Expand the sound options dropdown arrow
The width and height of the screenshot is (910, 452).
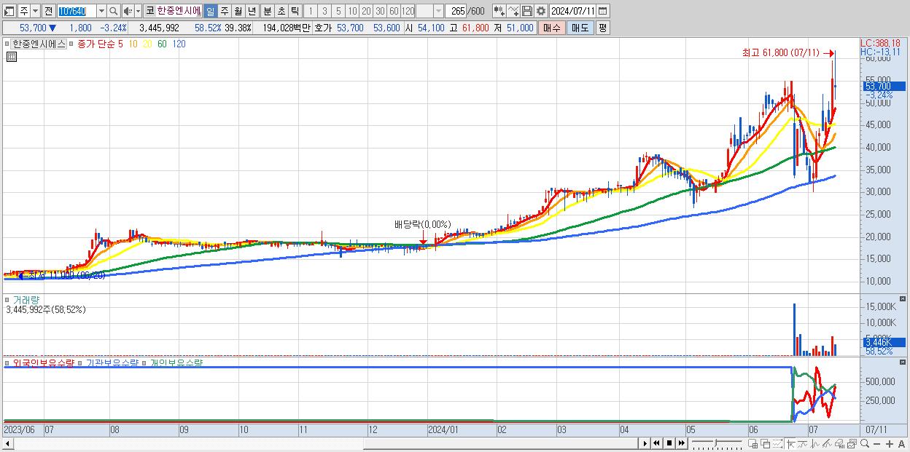pyautogui.click(x=138, y=11)
